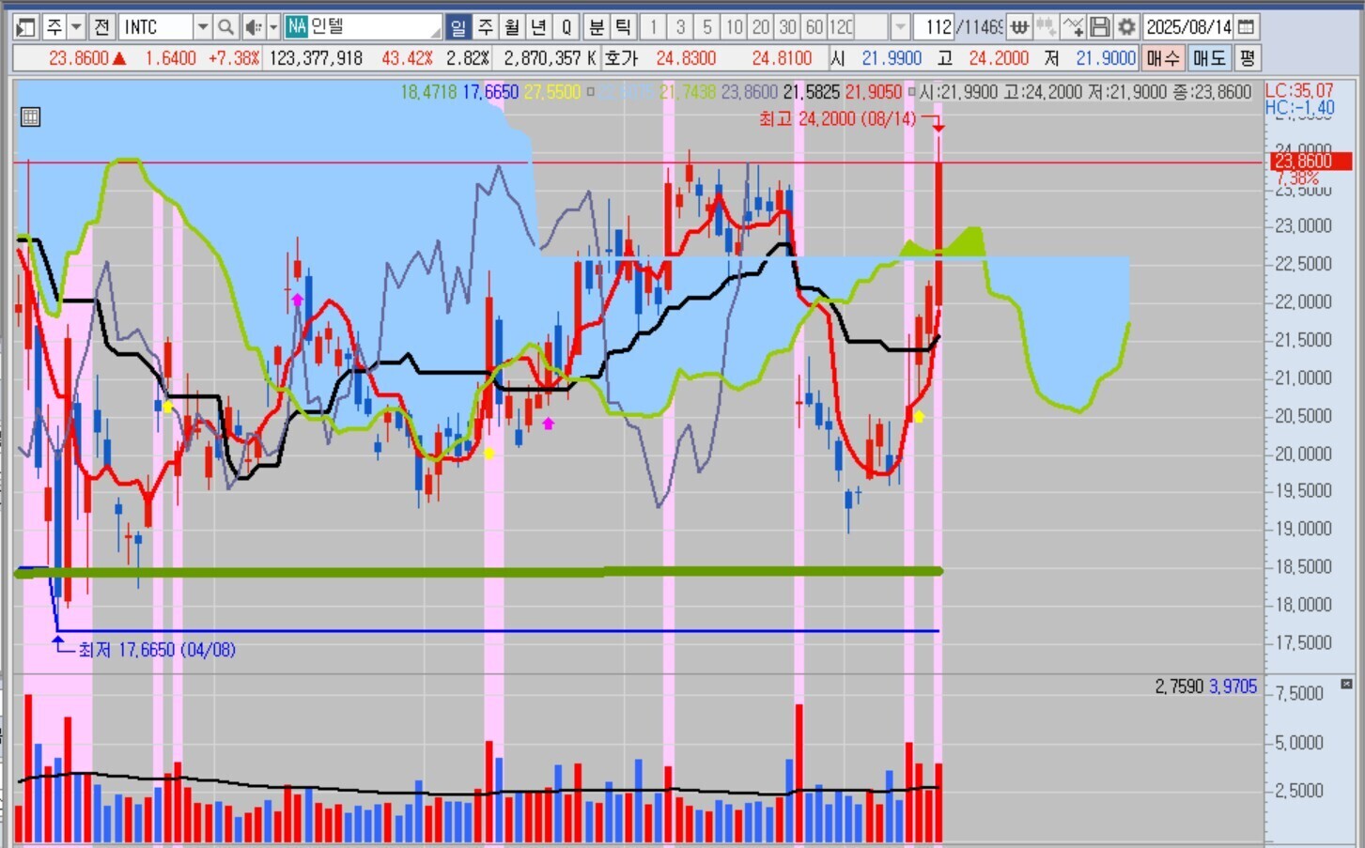1365x848 pixels.
Task: Click the add indicator line icon
Action: (1073, 27)
